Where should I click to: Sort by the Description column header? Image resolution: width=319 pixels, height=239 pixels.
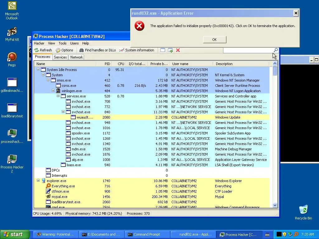[241, 64]
